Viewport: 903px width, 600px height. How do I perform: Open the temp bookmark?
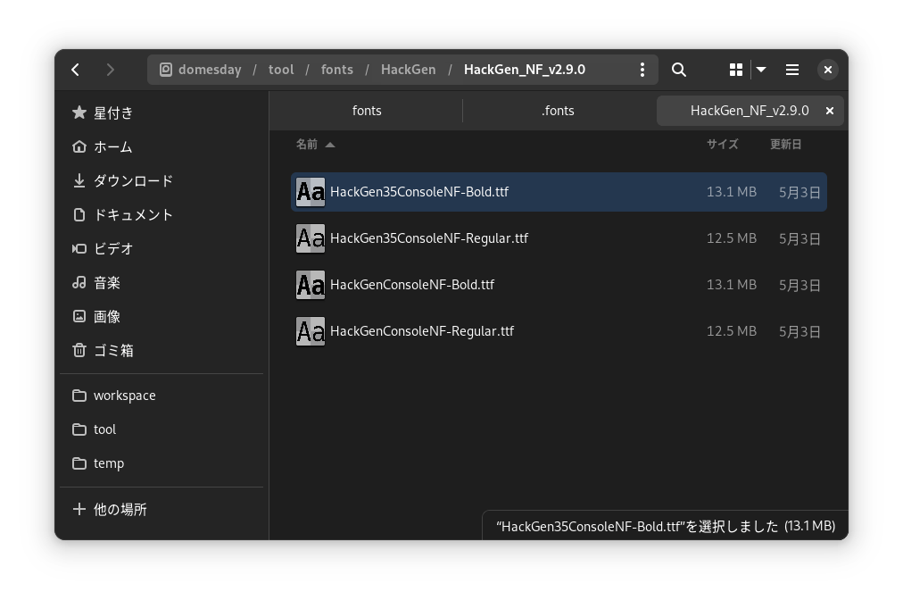pyautogui.click(x=162, y=463)
